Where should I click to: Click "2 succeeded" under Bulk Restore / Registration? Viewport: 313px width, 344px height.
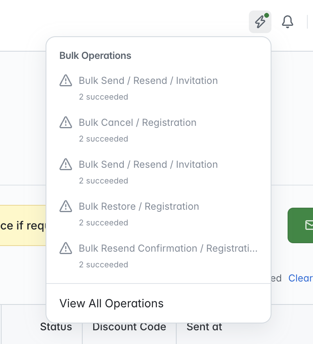(x=103, y=223)
